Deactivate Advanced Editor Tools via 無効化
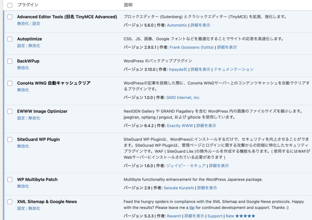The image size is (312, 220). (23, 23)
